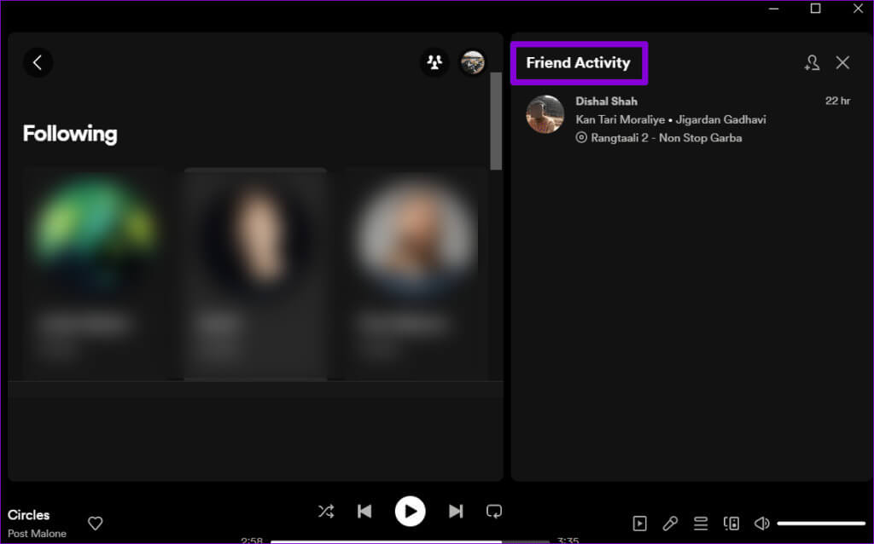Viewport: 874px width, 544px height.
Task: Open the Post Malone artist link
Action: (x=37, y=534)
